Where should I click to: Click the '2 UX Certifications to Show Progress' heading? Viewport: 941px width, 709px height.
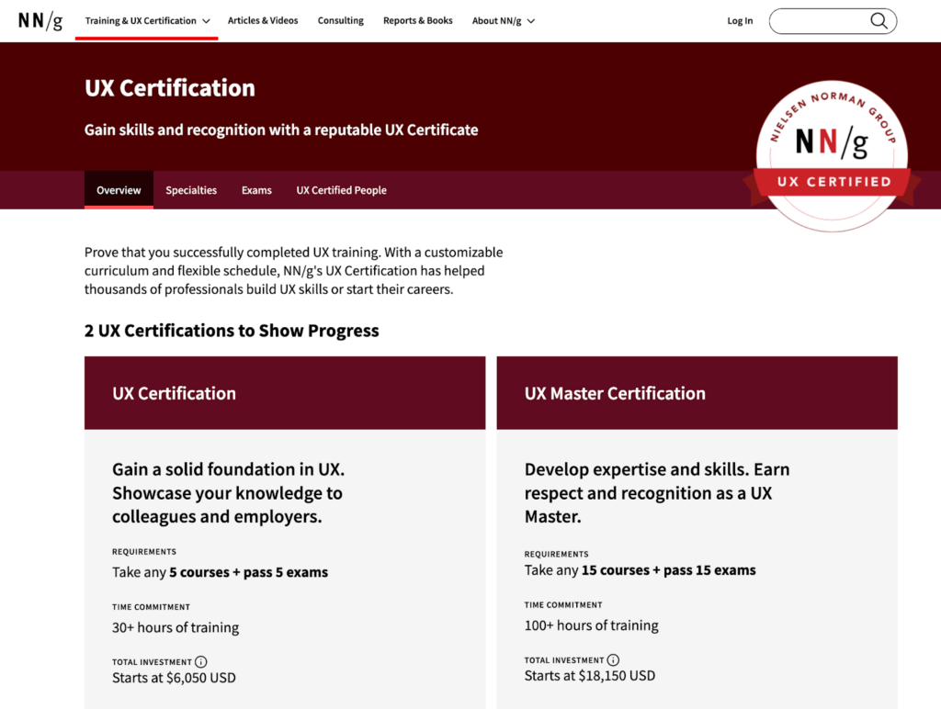pos(232,331)
